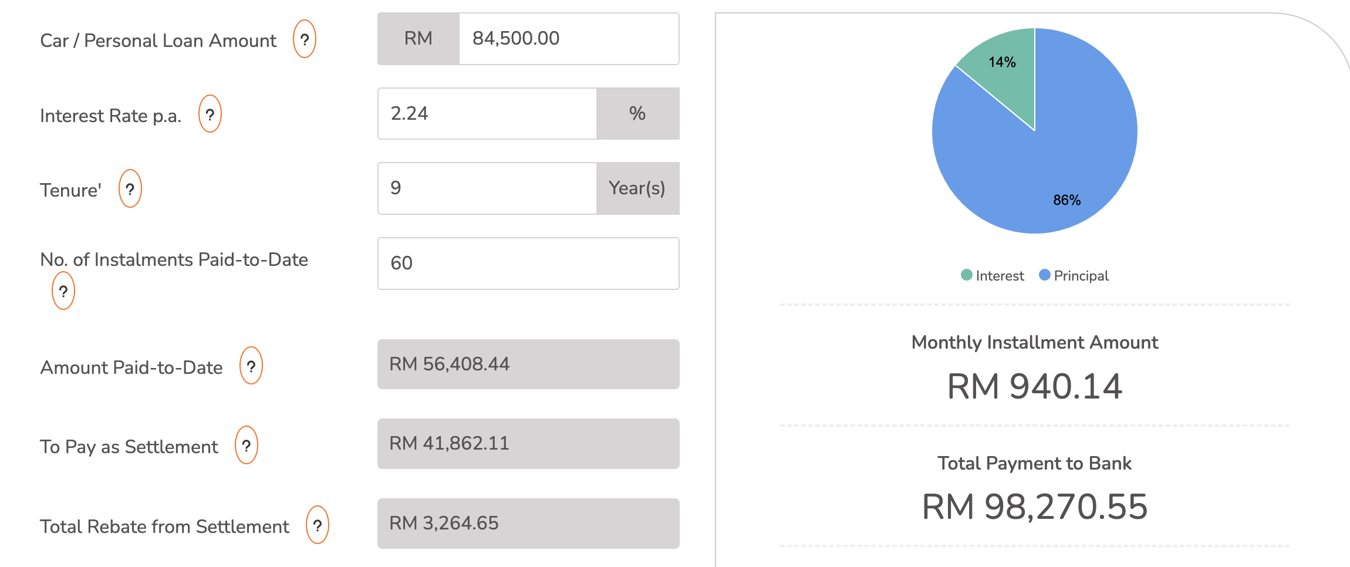Click the total payment value RM 98,270.55
Screen dimensions: 1350x567
pos(1034,507)
